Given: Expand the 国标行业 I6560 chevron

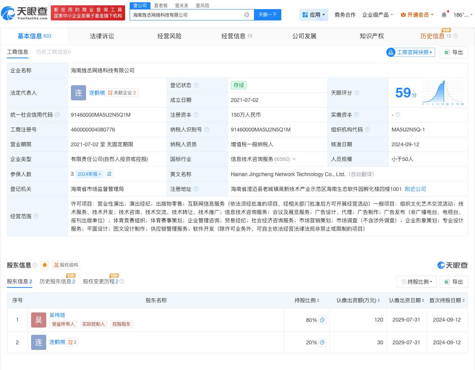Looking at the screenshot, I should tap(294, 159).
